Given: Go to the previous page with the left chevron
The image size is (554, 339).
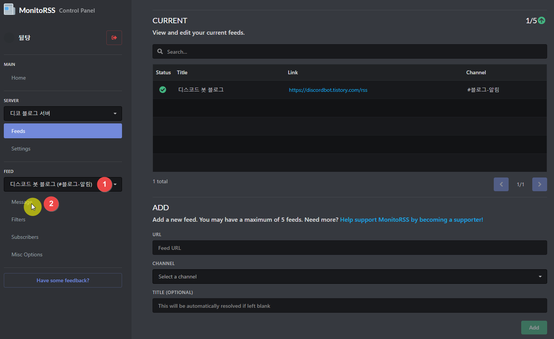Looking at the screenshot, I should (501, 184).
